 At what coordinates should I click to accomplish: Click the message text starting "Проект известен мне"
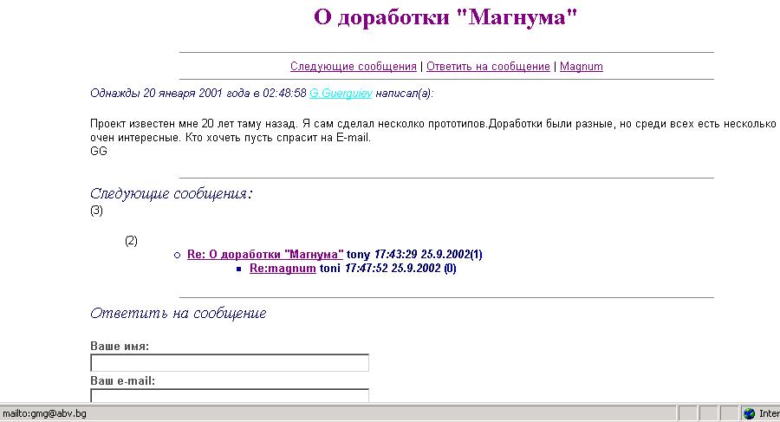[x=432, y=130]
